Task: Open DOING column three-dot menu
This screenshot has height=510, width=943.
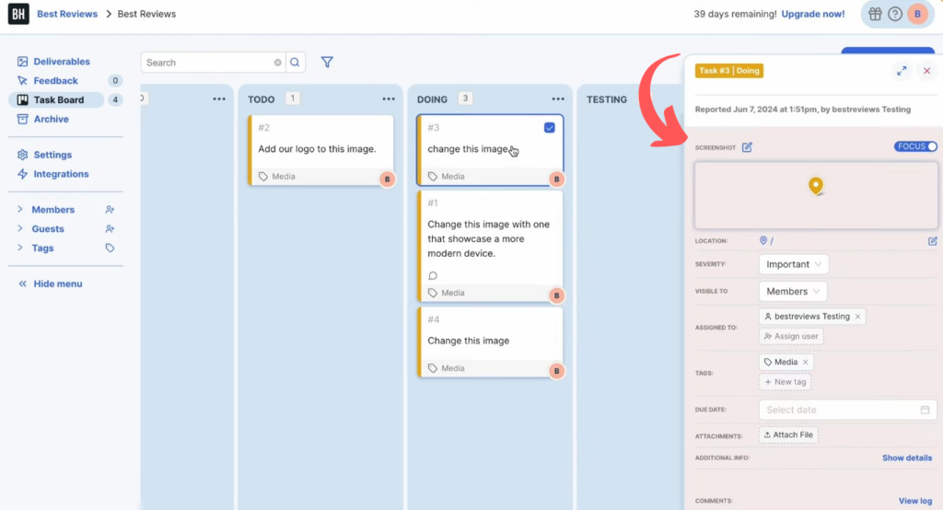Action: coord(558,99)
